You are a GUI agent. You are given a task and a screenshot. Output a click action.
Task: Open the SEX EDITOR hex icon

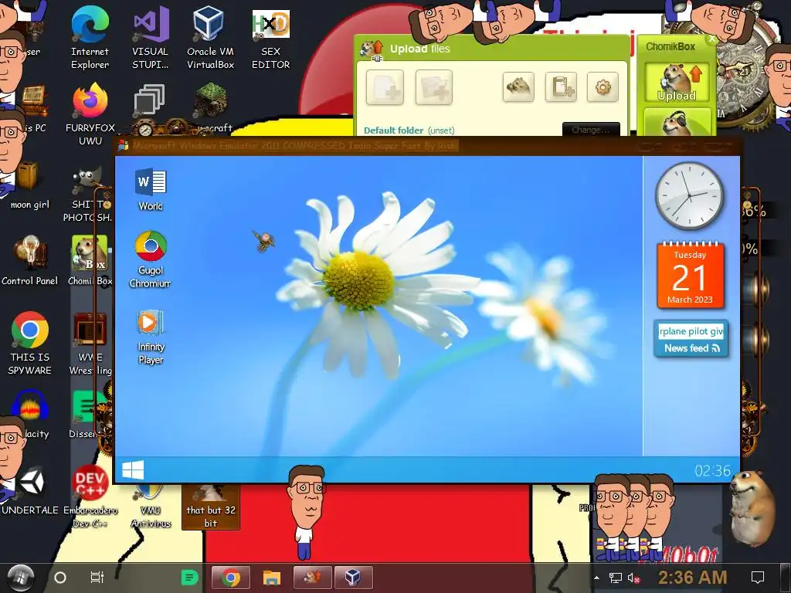pyautogui.click(x=271, y=38)
